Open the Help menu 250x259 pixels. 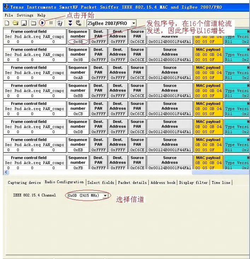(41, 15)
